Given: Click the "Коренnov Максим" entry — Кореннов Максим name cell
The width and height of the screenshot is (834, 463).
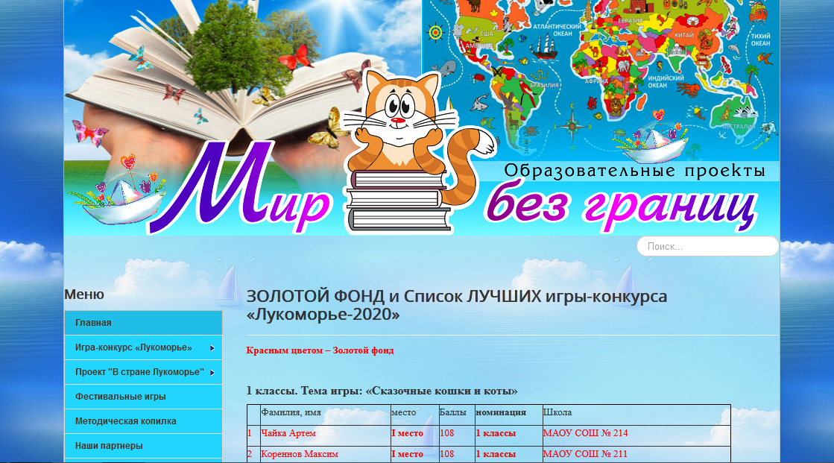Looking at the screenshot, I should (300, 454).
